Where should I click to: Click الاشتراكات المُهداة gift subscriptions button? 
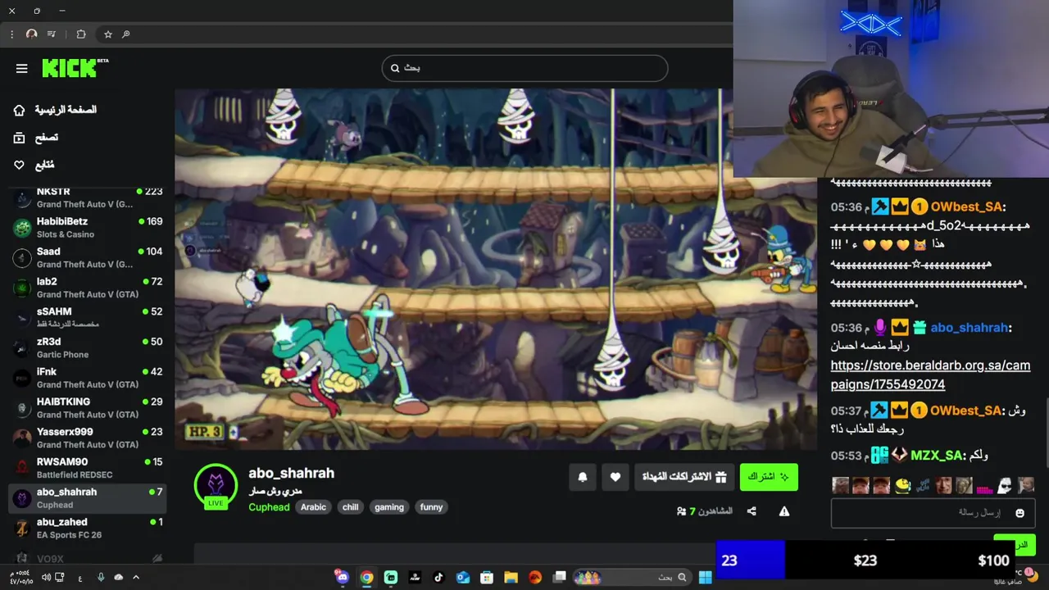point(684,477)
